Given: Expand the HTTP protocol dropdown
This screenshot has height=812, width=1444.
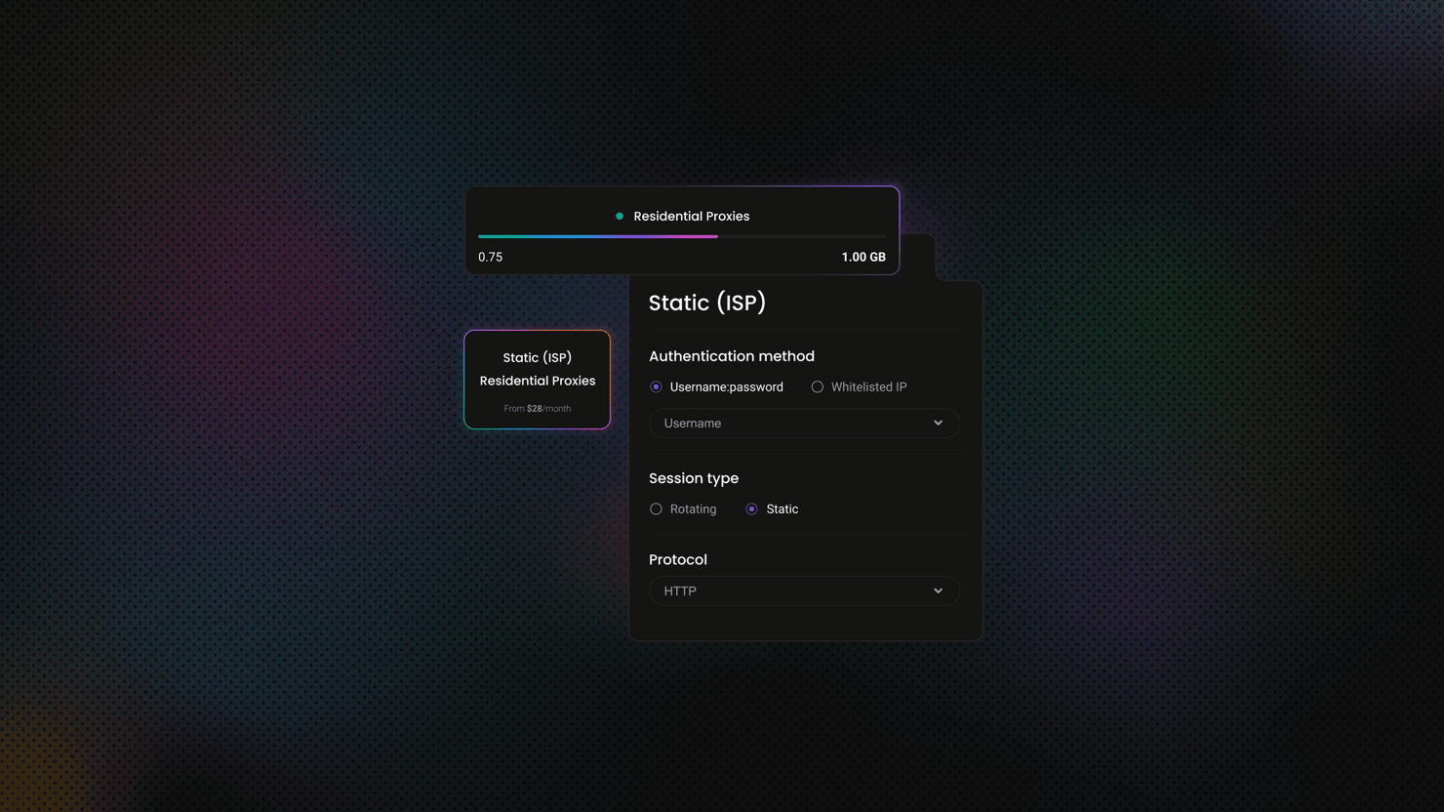Looking at the screenshot, I should [803, 591].
